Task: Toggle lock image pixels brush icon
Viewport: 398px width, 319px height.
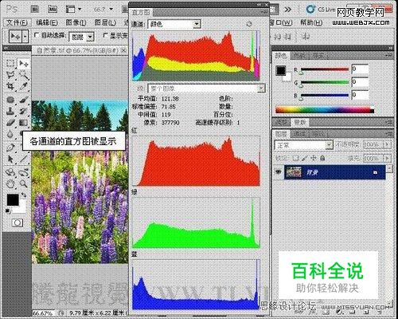Action: [x=305, y=158]
